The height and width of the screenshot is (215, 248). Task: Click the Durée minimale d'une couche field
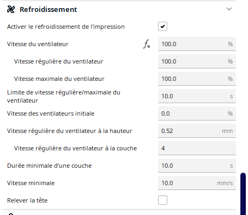tap(197, 166)
